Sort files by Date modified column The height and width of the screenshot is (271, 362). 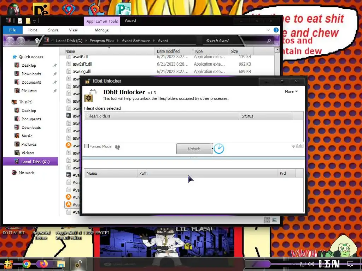[173, 52]
